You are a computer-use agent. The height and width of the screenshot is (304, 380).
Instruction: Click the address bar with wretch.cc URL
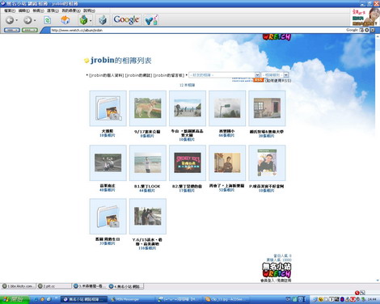pos(196,30)
